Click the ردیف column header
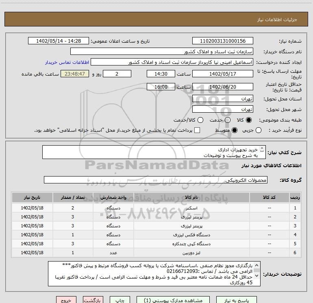 click(x=295, y=197)
